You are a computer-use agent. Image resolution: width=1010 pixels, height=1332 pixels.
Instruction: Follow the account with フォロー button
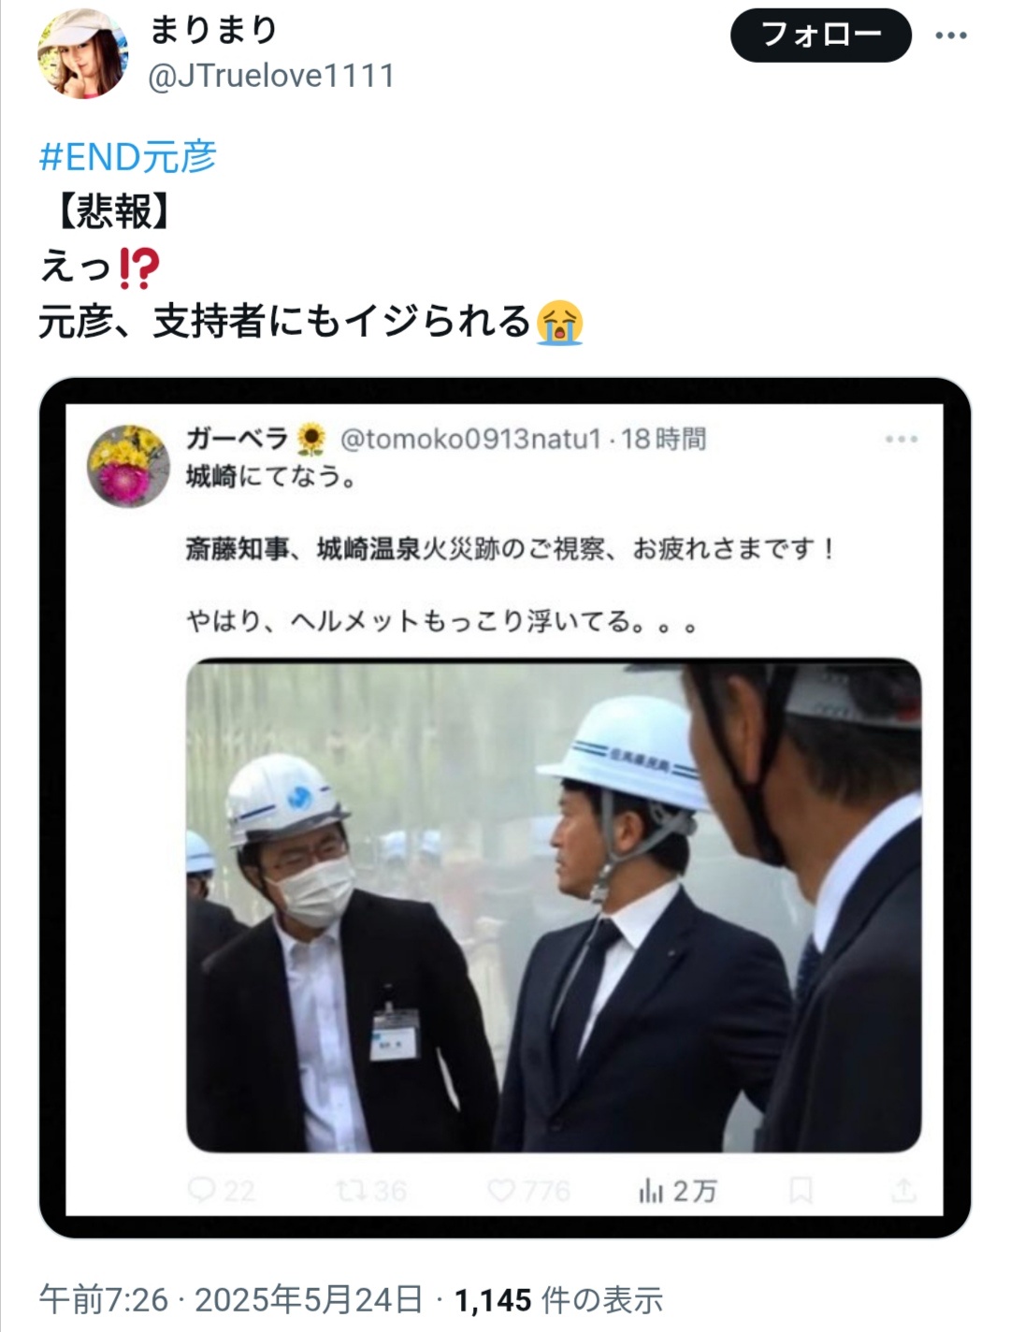[x=820, y=36]
